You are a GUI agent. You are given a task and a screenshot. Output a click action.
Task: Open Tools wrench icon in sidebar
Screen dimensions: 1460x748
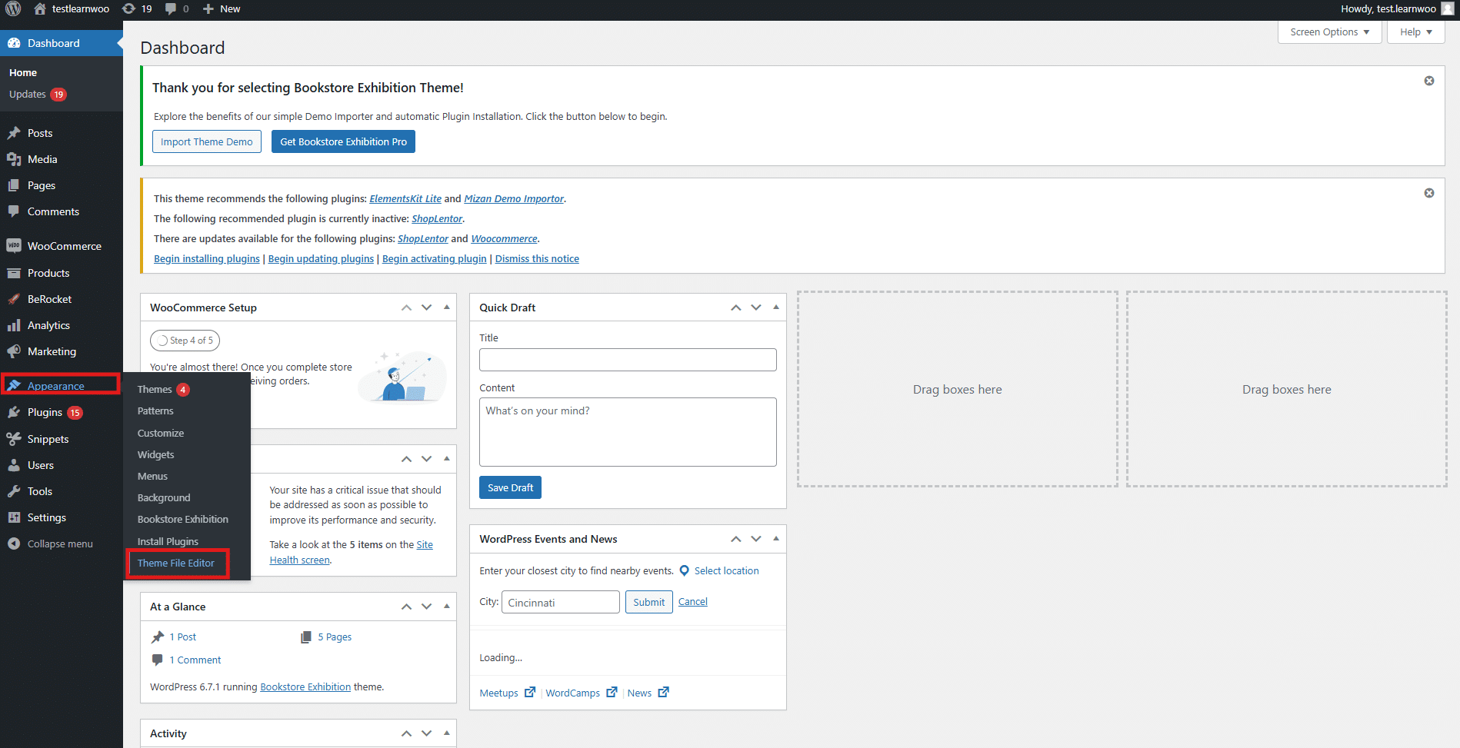(14, 491)
